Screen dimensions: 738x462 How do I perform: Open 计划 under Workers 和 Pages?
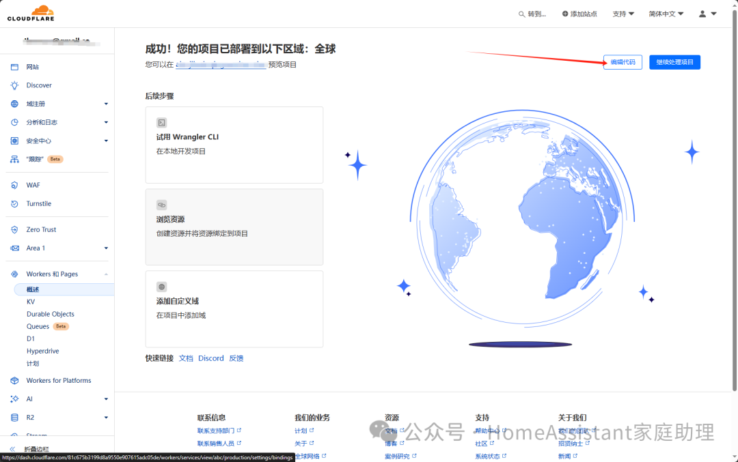(x=33, y=363)
